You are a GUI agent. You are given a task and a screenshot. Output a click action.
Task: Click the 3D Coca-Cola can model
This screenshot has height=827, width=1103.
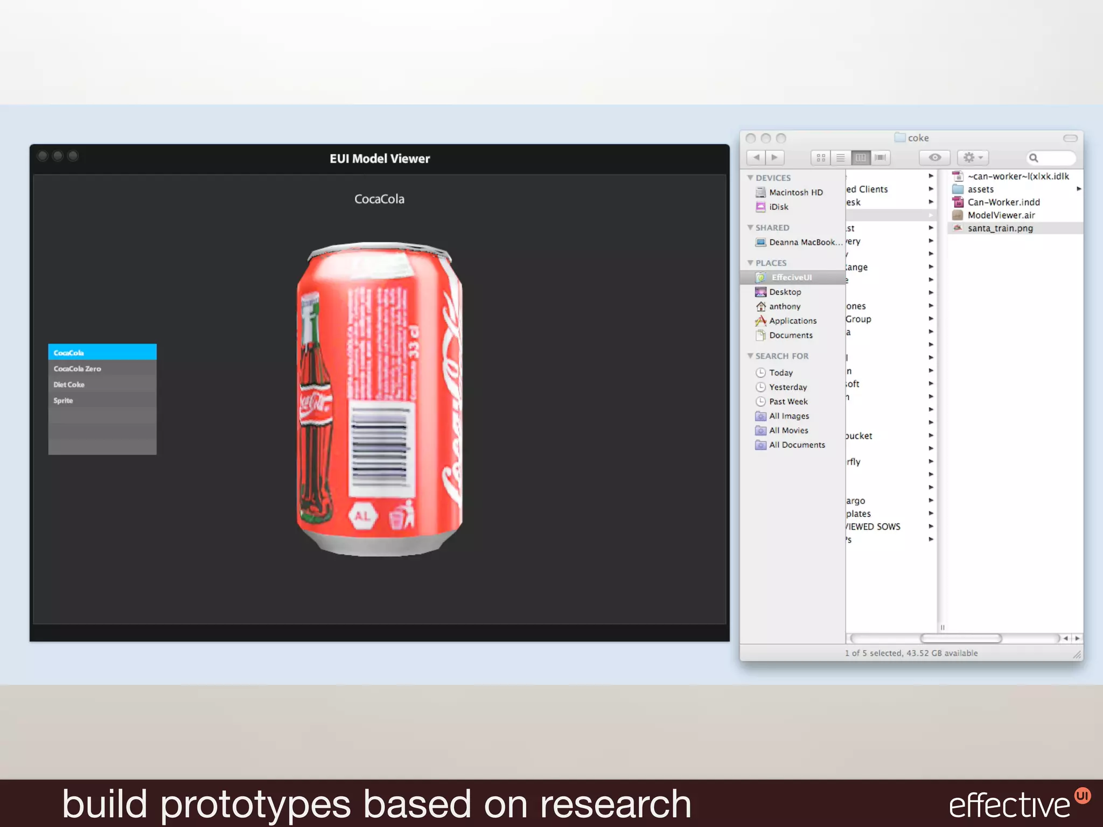380,398
